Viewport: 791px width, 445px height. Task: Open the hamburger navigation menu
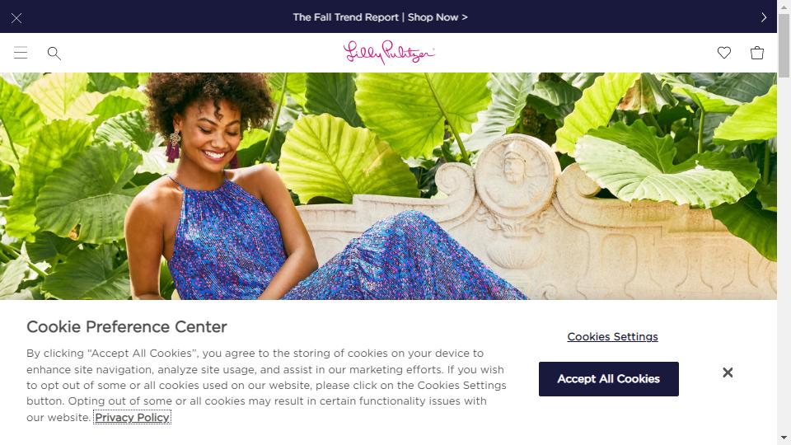coord(21,53)
